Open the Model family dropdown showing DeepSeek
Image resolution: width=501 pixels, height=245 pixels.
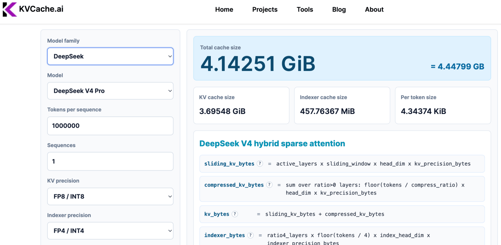point(110,56)
